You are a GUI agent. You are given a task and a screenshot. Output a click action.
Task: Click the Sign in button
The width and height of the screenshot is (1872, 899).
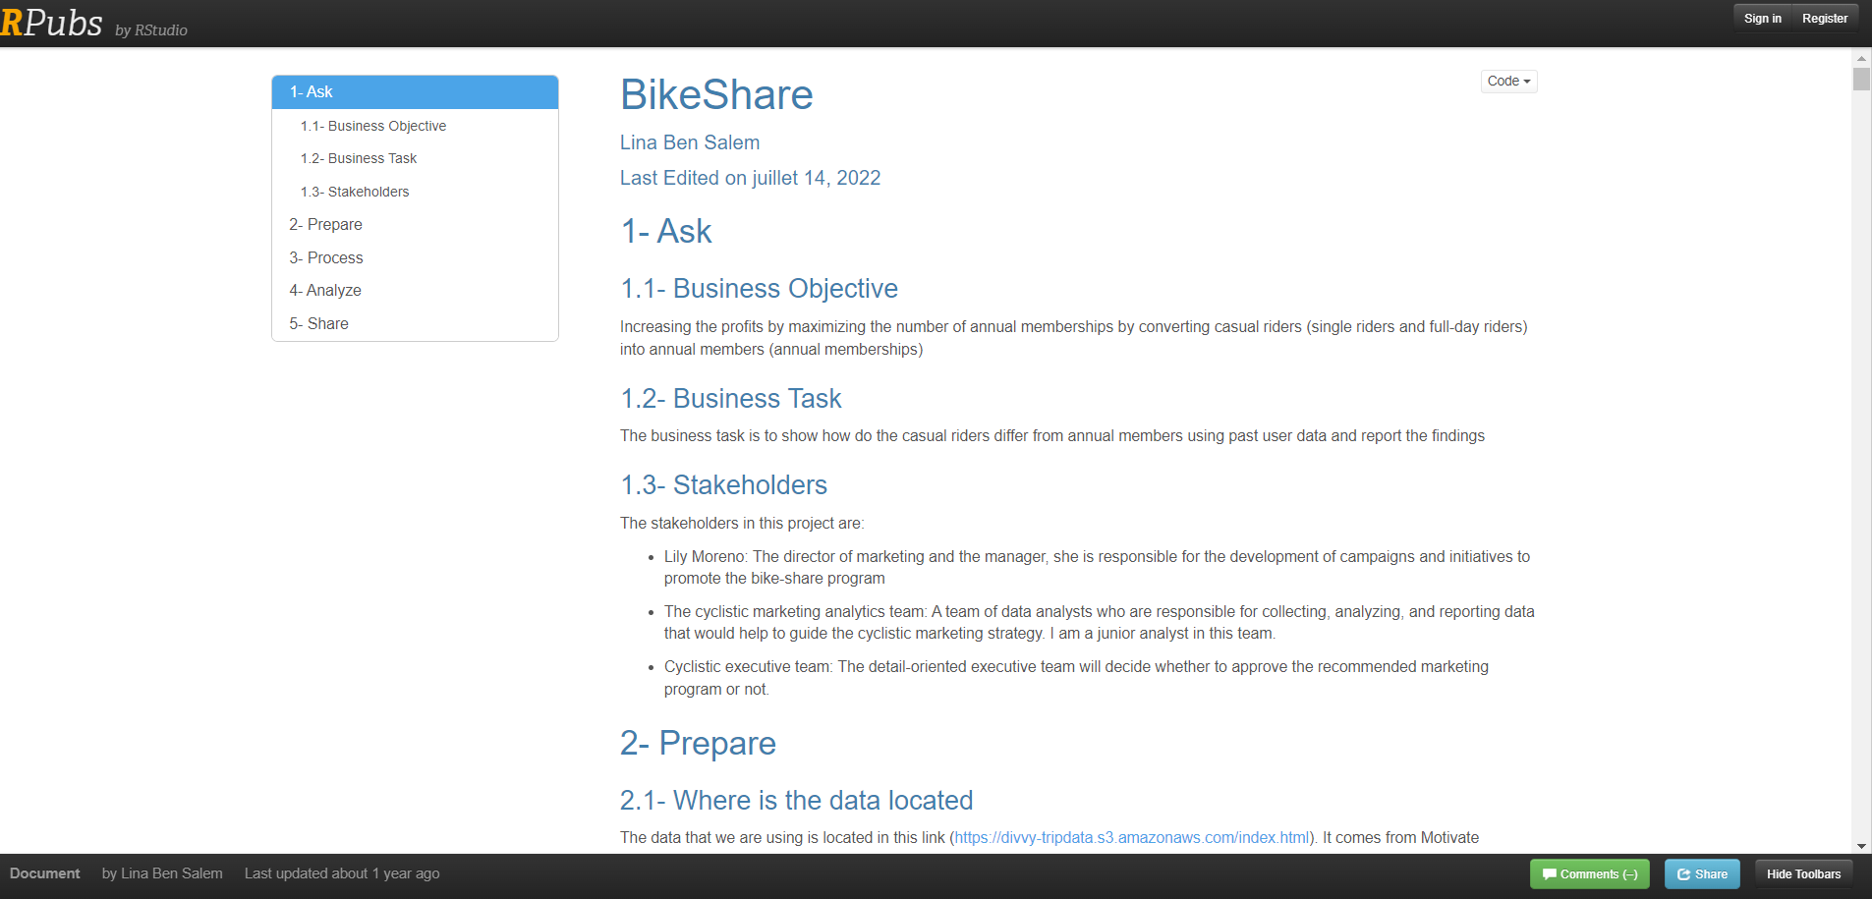coord(1762,19)
